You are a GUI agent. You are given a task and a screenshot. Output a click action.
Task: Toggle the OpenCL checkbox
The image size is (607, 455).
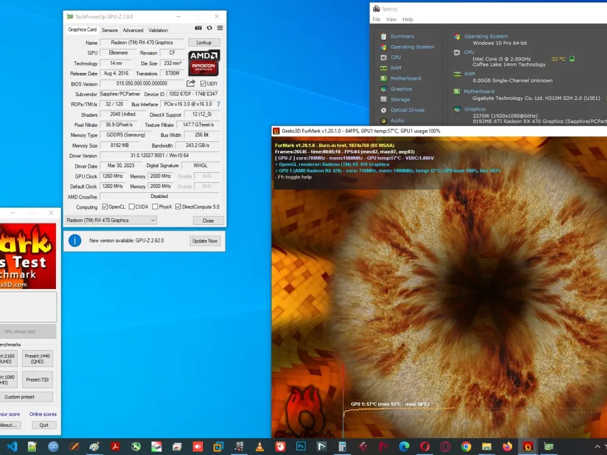click(105, 207)
